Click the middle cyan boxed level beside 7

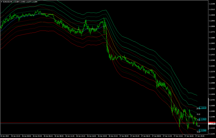click(x=203, y=119)
